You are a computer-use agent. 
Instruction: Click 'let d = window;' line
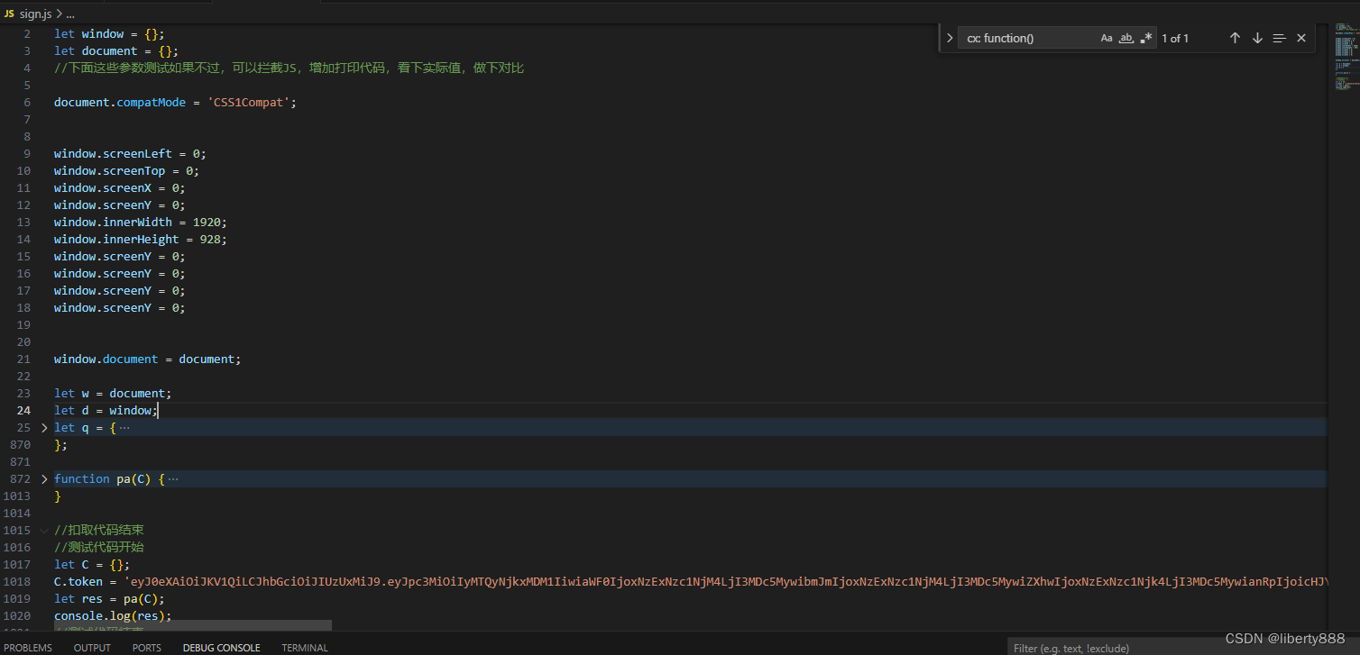pyautogui.click(x=106, y=411)
